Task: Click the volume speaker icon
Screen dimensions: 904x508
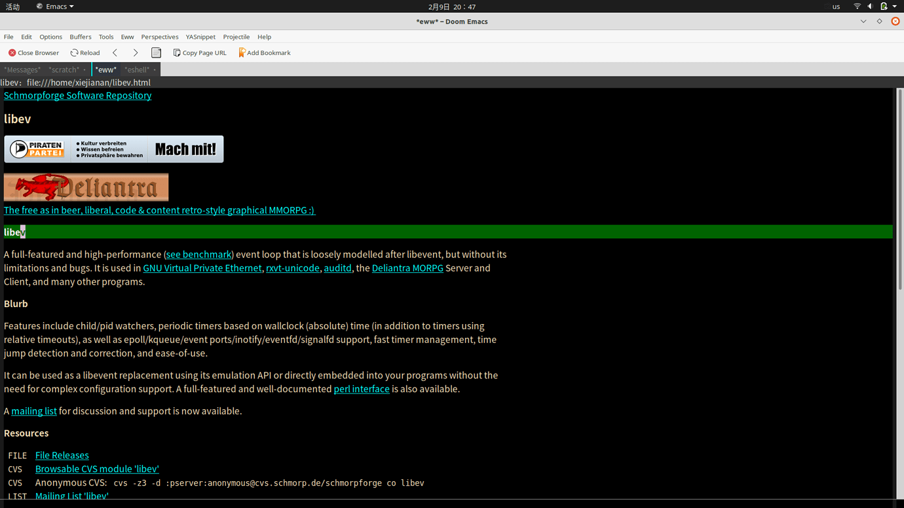Action: click(x=871, y=7)
